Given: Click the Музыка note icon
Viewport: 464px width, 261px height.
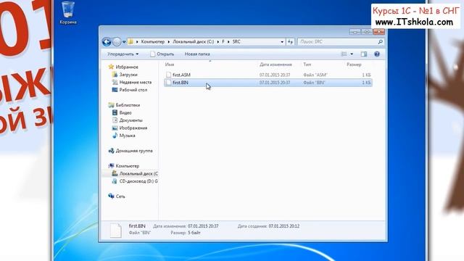Looking at the screenshot, I should [x=115, y=136].
